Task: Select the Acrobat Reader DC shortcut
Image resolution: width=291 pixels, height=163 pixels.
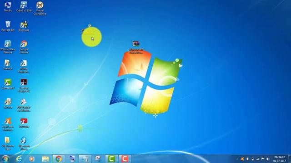Action: click(x=24, y=86)
